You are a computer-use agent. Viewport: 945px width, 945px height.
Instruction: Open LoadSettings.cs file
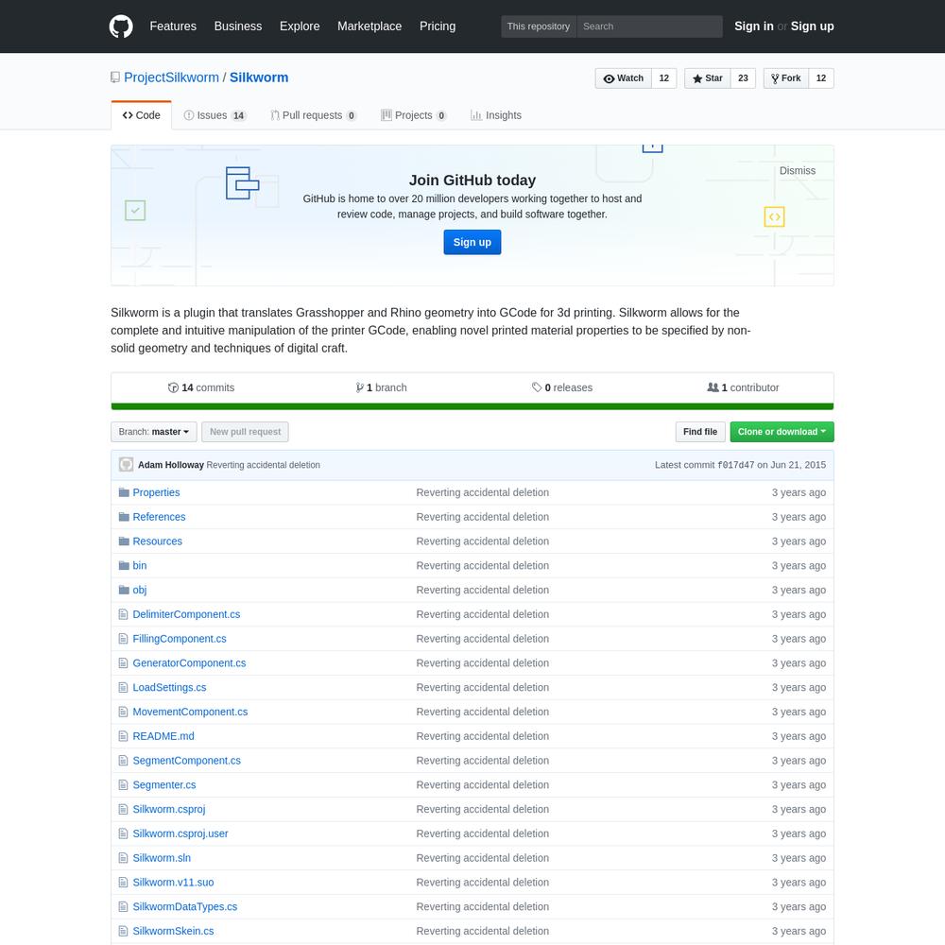169,688
